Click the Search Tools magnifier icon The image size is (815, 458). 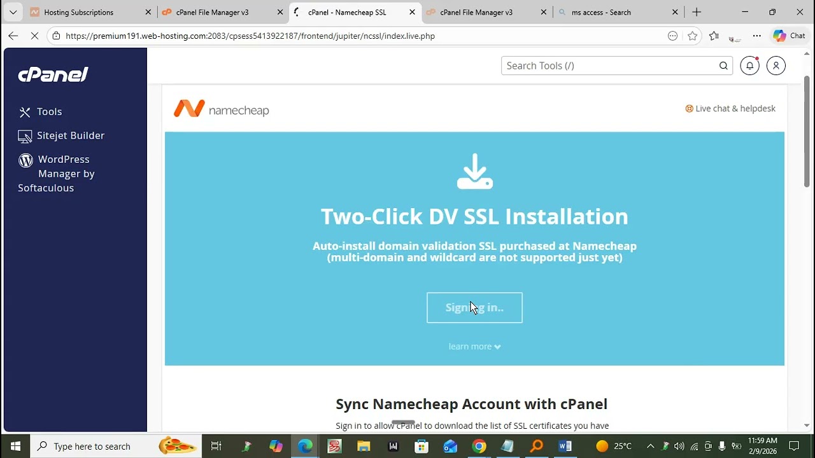[723, 66]
